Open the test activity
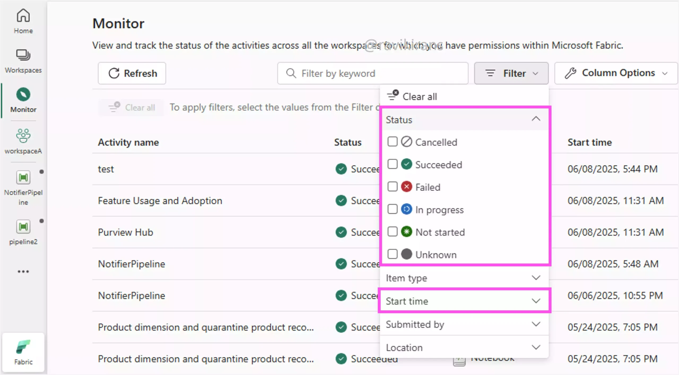Viewport: 679px width, 375px height. pos(106,169)
